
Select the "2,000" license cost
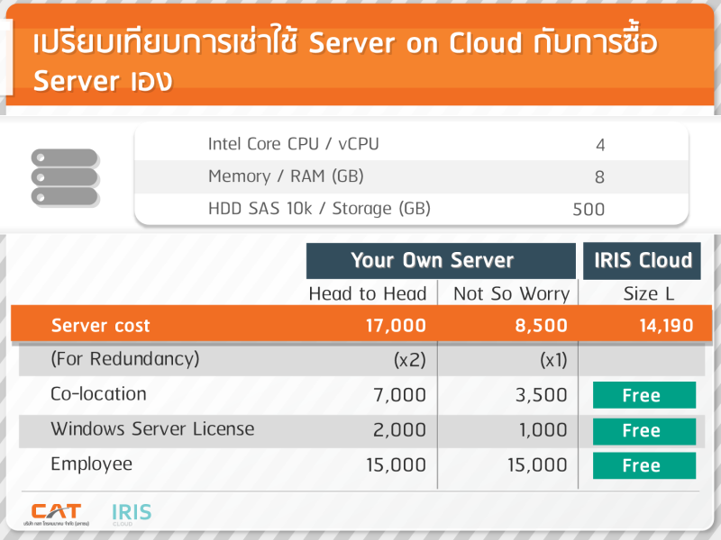399,430
